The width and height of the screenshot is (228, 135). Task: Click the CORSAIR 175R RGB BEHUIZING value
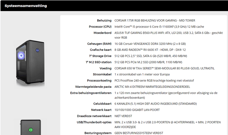[155, 20]
